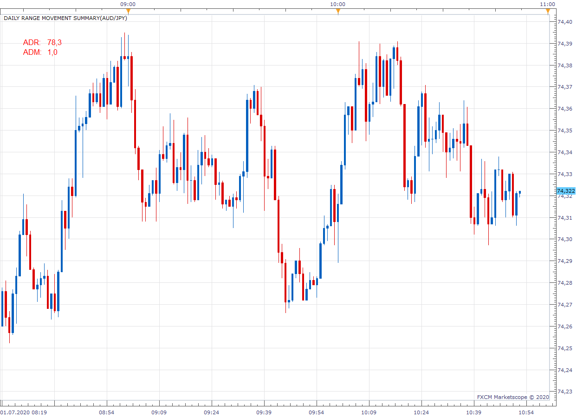
Task: Click the 74,36 price axis label
Action: tap(564, 109)
